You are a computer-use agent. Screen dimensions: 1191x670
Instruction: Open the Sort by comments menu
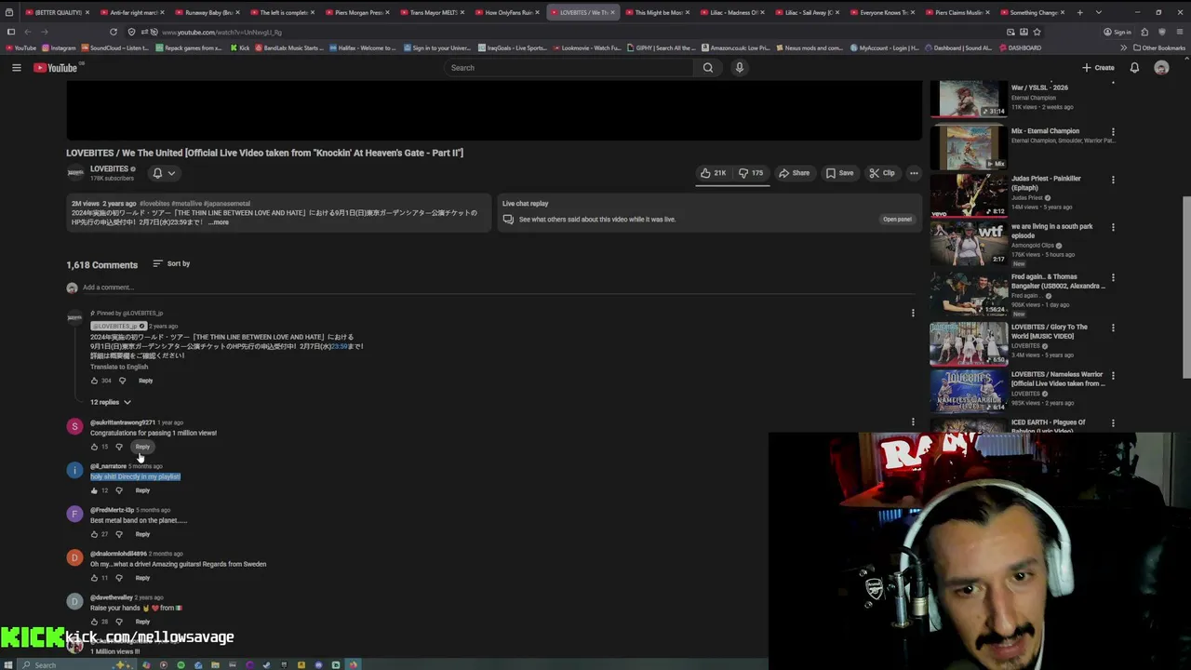click(171, 264)
